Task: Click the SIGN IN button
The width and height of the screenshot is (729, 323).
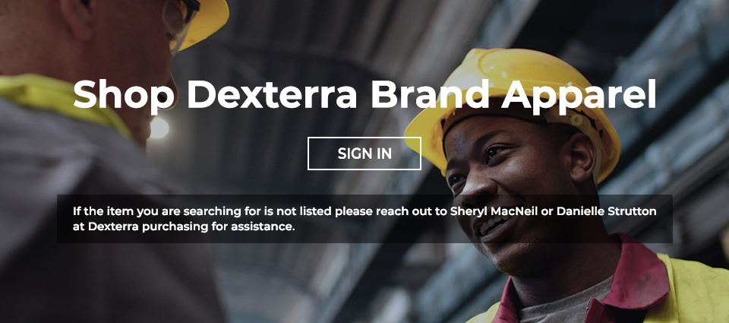Action: pyautogui.click(x=364, y=154)
